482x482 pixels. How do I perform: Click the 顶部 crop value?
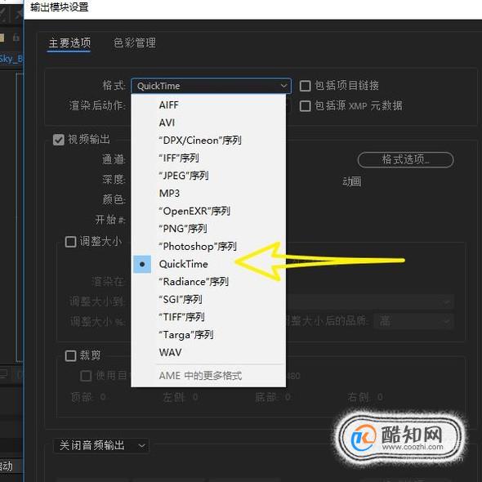coord(103,397)
